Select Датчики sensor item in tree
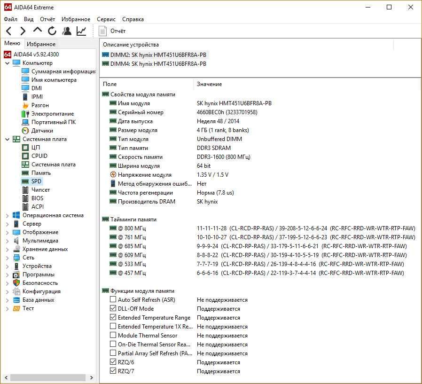The width and height of the screenshot is (422, 384). (x=42, y=131)
